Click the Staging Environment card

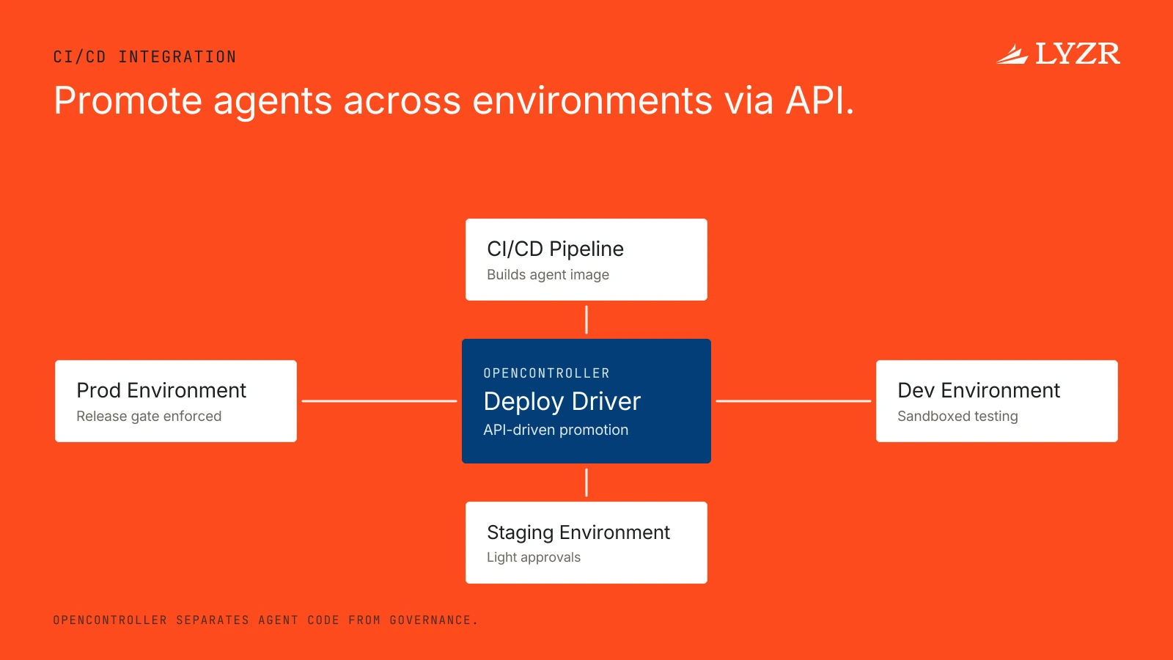click(586, 543)
